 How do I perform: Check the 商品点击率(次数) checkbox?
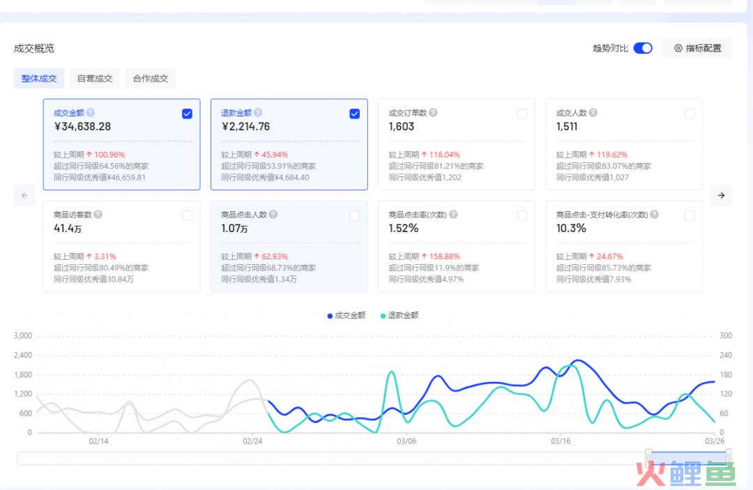(522, 215)
